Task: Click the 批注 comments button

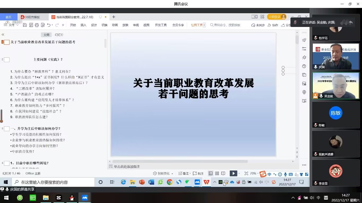Action: click(x=198, y=173)
